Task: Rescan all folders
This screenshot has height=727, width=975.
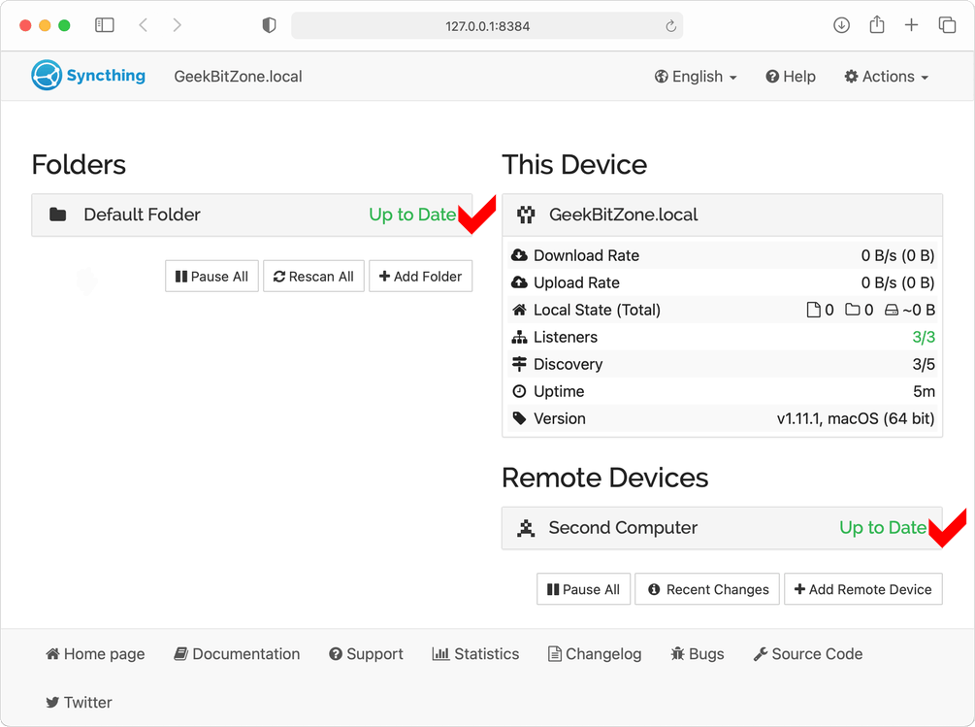Action: [x=313, y=276]
